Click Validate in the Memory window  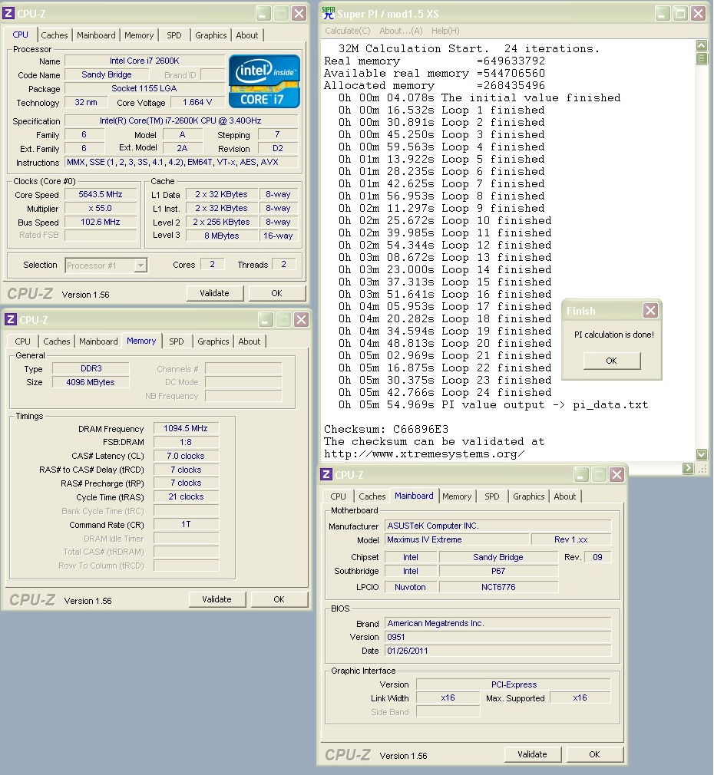pyautogui.click(x=217, y=599)
